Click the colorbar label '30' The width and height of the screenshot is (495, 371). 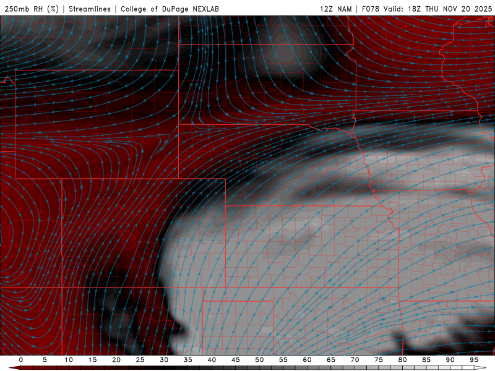pyautogui.click(x=164, y=360)
